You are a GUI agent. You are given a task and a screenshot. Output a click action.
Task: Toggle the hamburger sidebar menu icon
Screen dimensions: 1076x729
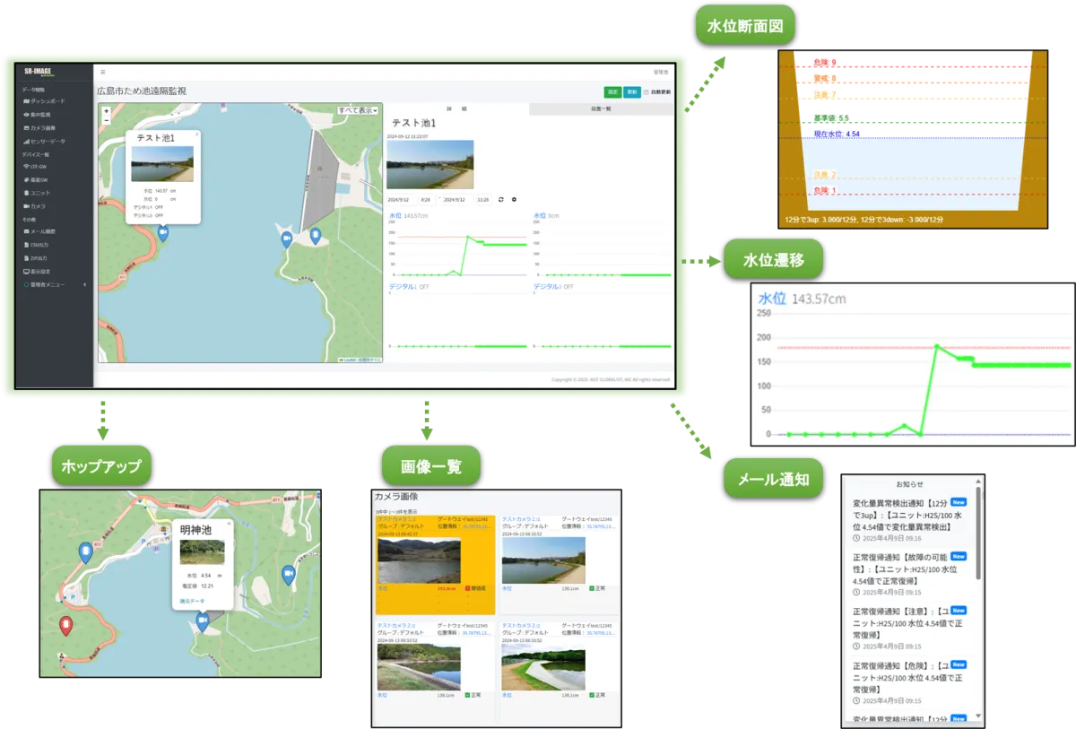(x=102, y=72)
